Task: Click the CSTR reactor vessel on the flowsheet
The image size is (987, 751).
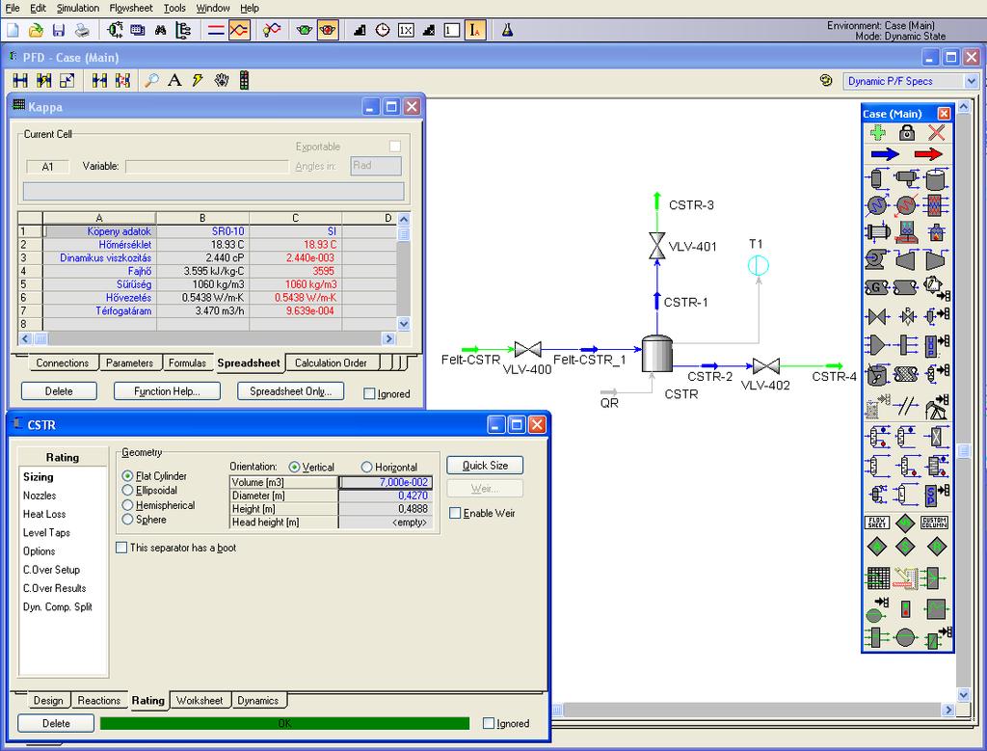Action: 657,354
